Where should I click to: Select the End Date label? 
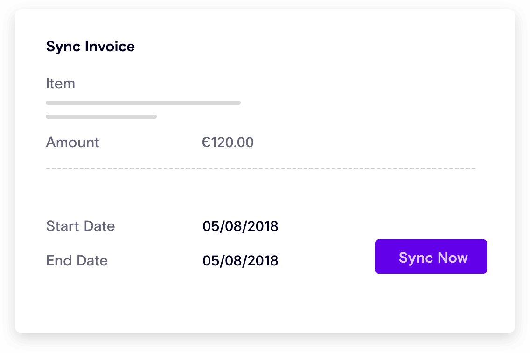pyautogui.click(x=77, y=260)
